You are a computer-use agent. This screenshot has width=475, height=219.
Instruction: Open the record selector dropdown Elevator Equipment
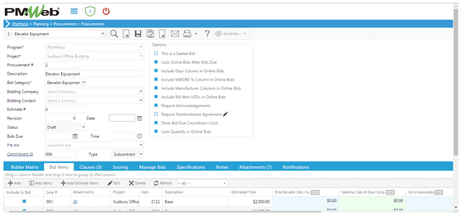103,34
